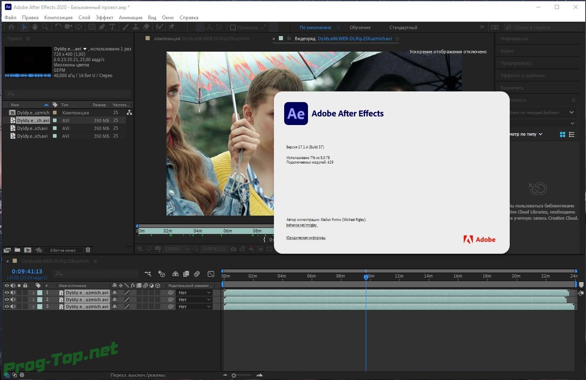Select the Pen tool
Viewport: 586px width, 380px height.
click(x=102, y=27)
